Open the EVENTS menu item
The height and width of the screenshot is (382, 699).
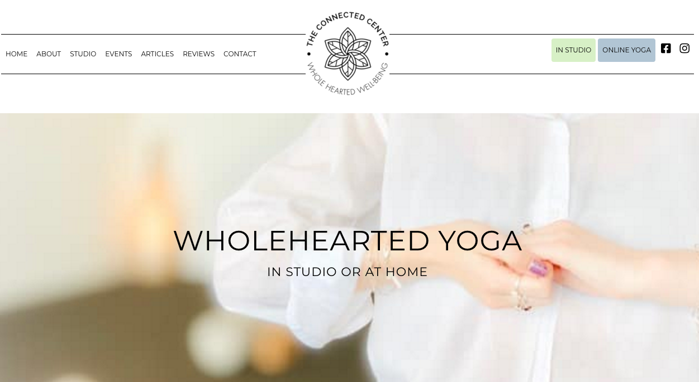[x=118, y=54]
